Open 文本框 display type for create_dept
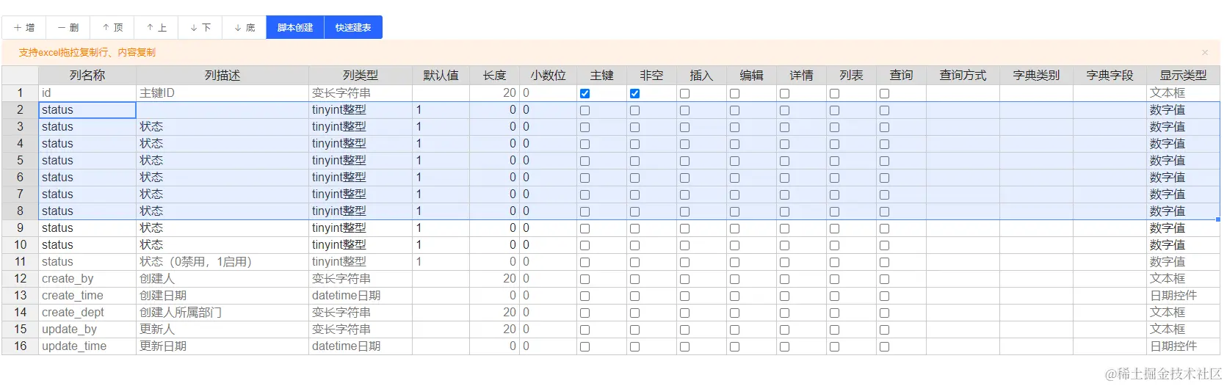This screenshot has width=1227, height=386. pos(1183,313)
